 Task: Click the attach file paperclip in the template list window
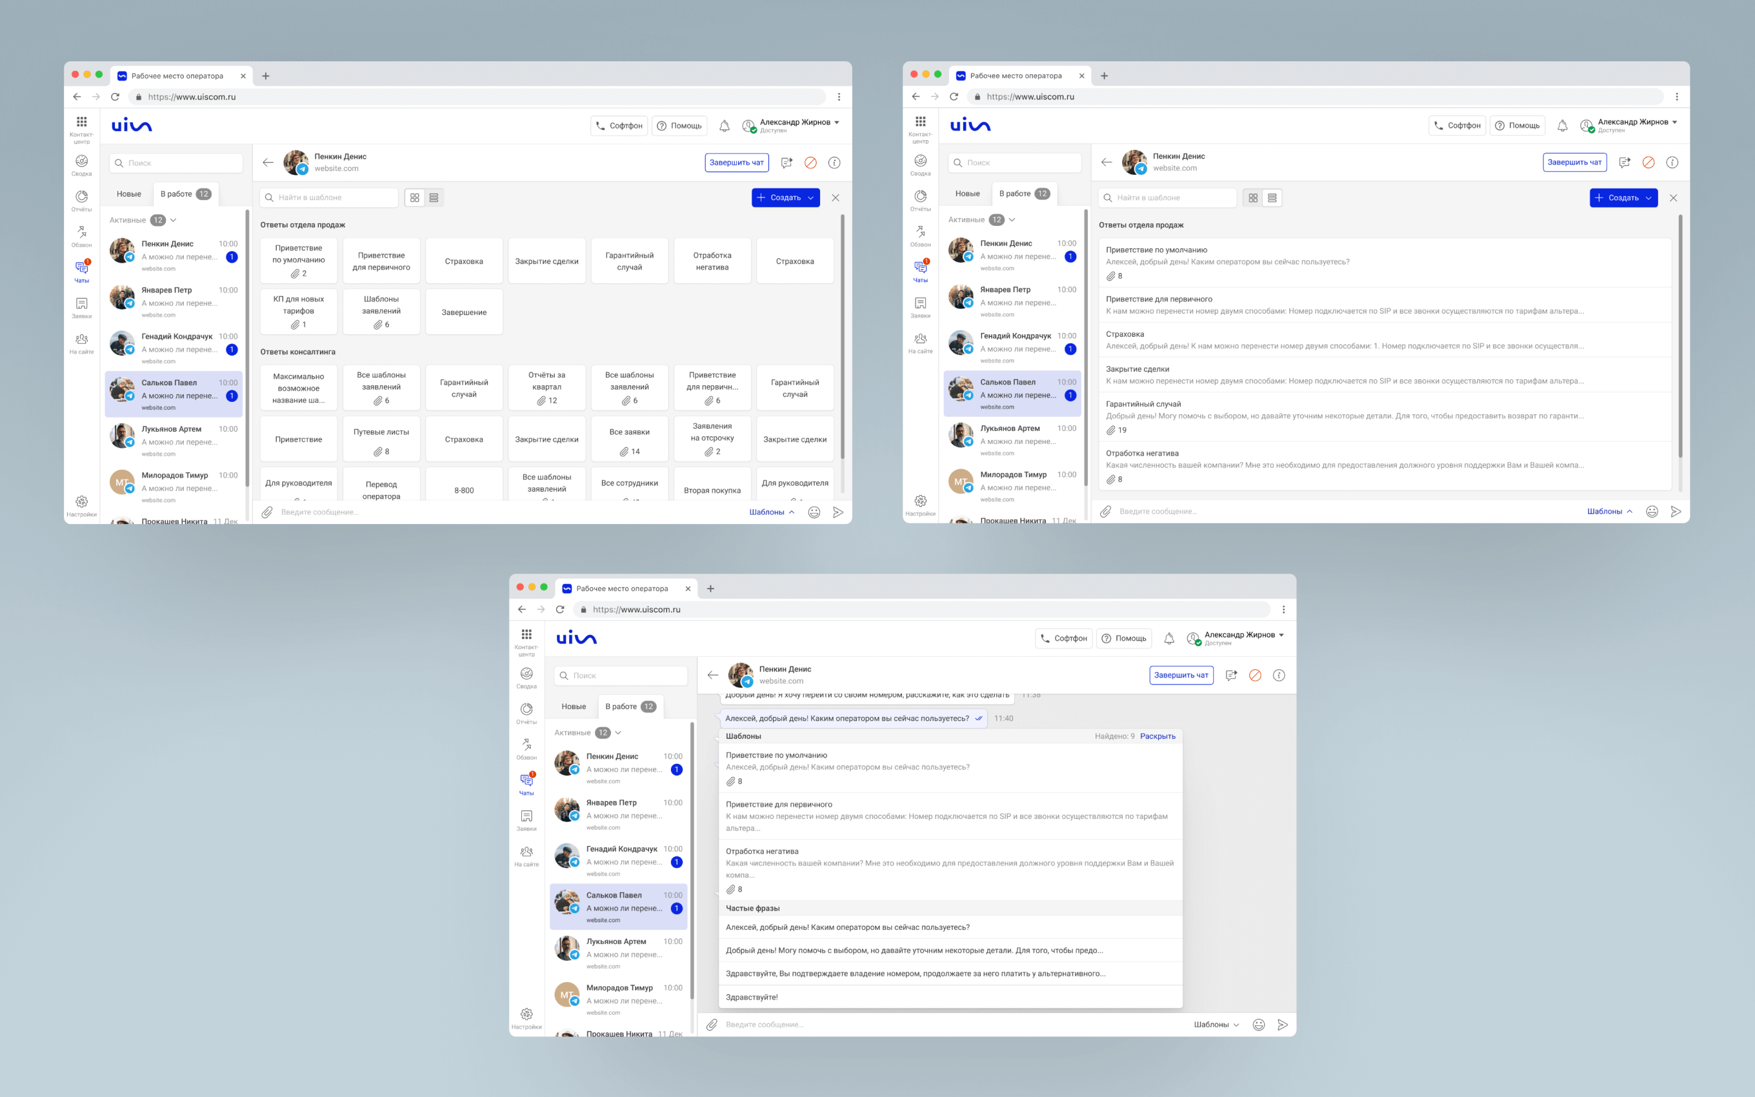(x=1105, y=512)
